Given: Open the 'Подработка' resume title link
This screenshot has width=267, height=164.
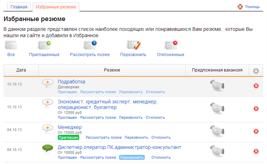Looking at the screenshot, I should [71, 82].
